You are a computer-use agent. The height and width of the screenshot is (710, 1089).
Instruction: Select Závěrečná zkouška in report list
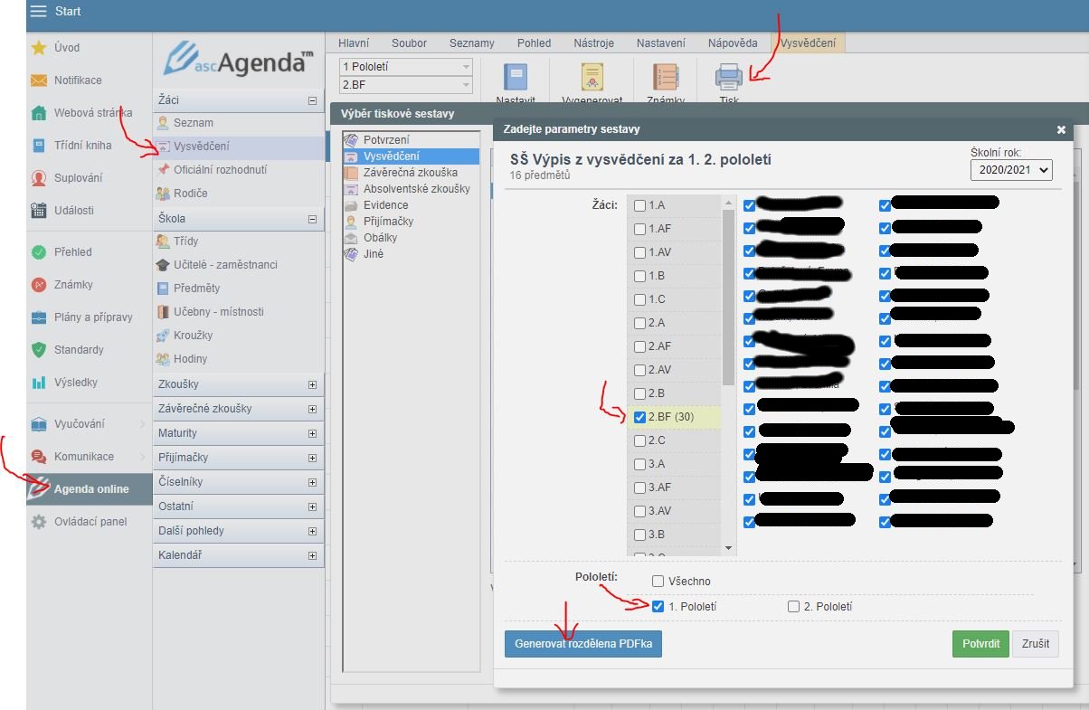point(410,173)
